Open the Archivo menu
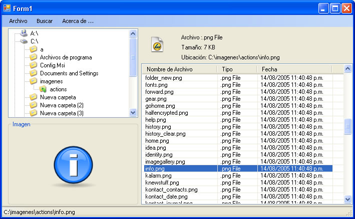The width and height of the screenshot is (355, 219). (18, 21)
